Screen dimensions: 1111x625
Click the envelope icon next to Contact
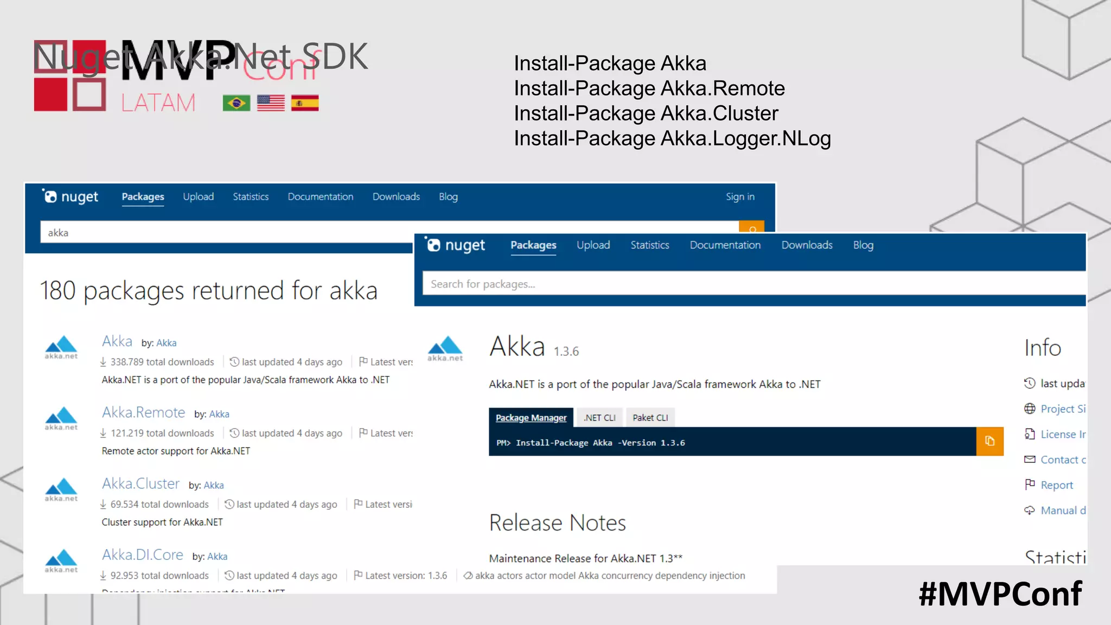click(x=1030, y=460)
